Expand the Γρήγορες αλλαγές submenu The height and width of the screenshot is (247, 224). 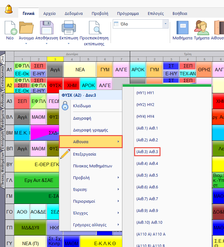90,225
